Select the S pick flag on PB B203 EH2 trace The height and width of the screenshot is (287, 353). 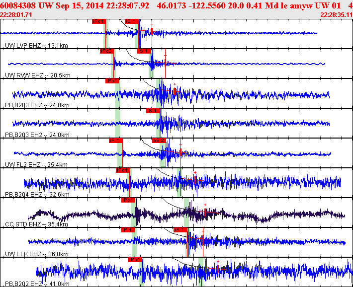pos(152,111)
